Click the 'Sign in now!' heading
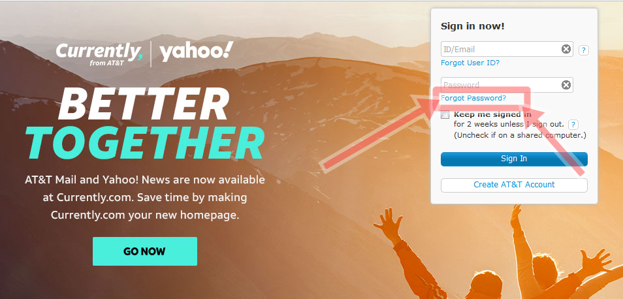The image size is (623, 299). pyautogui.click(x=472, y=27)
